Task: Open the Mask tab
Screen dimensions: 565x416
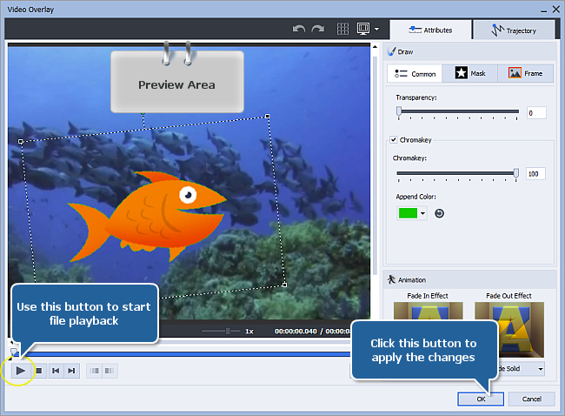Action: 470,73
